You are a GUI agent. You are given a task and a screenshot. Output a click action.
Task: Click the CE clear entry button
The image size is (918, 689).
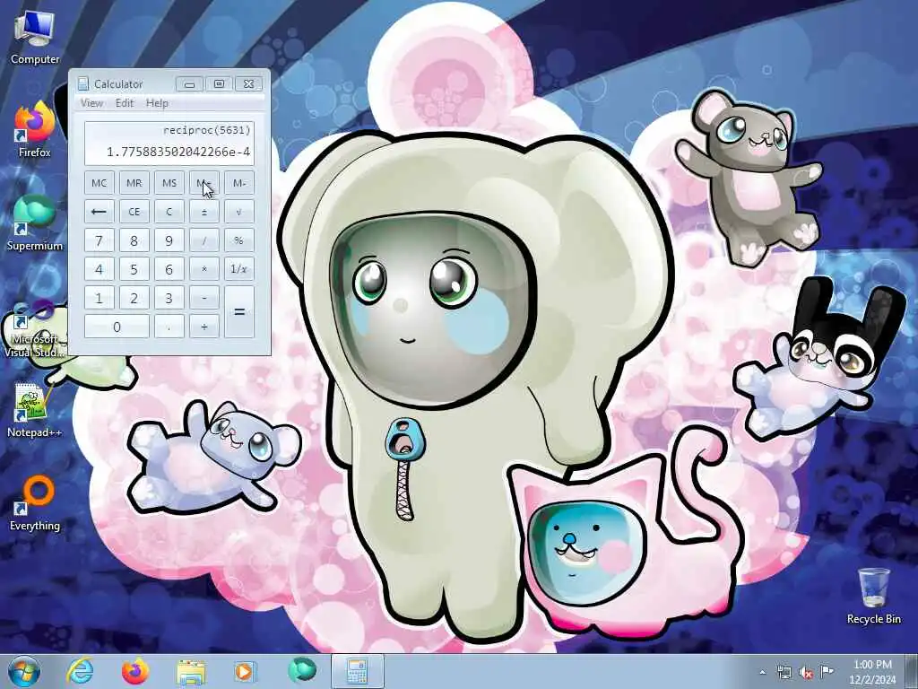pyautogui.click(x=134, y=212)
